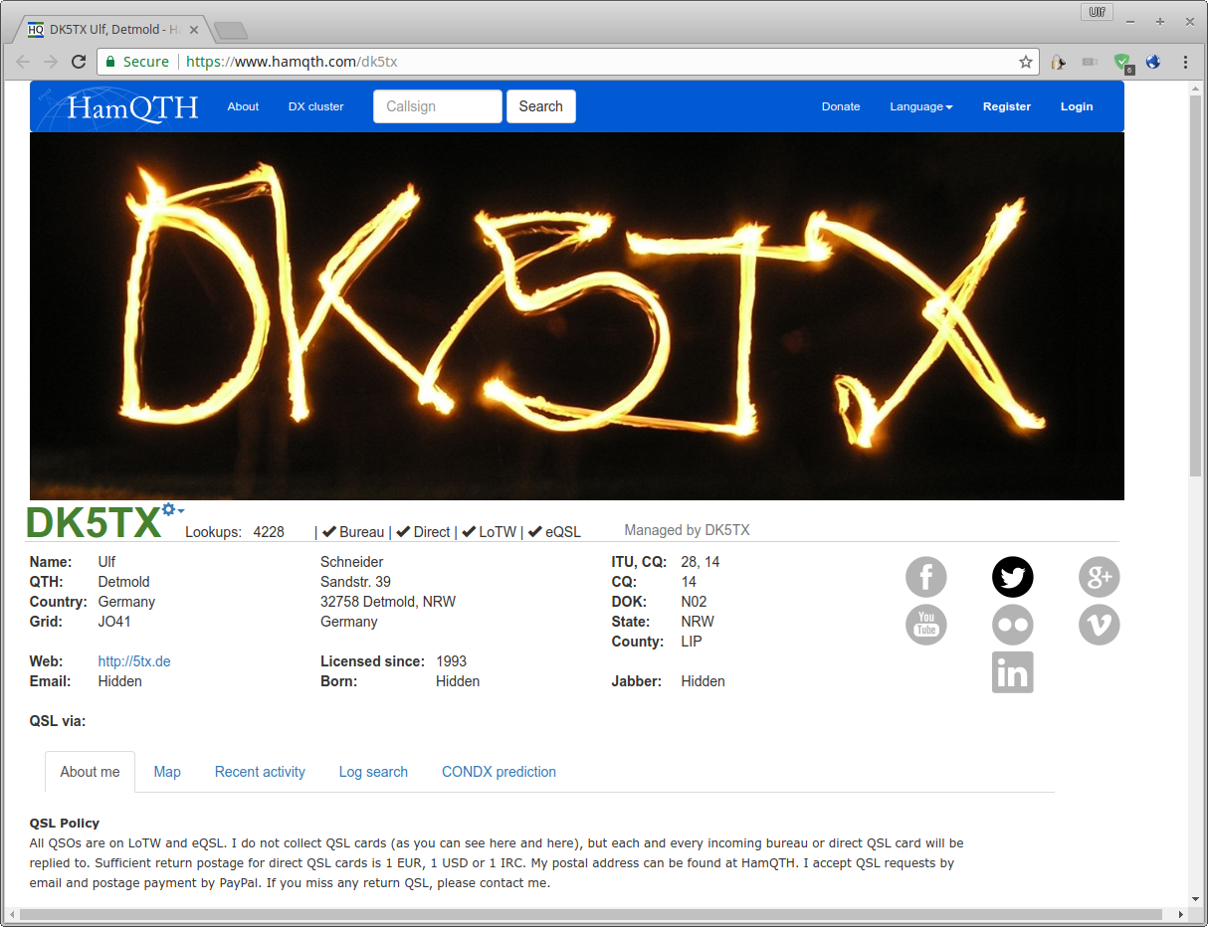Image resolution: width=1208 pixels, height=927 pixels.
Task: Click the Lookups count 4228
Action: pyautogui.click(x=269, y=532)
